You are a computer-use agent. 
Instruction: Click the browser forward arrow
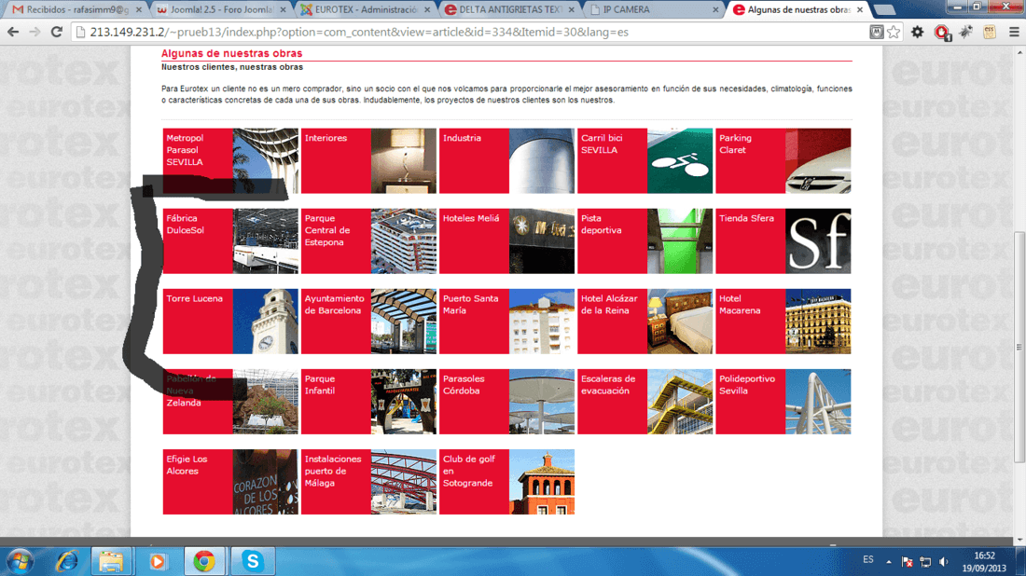(x=35, y=32)
